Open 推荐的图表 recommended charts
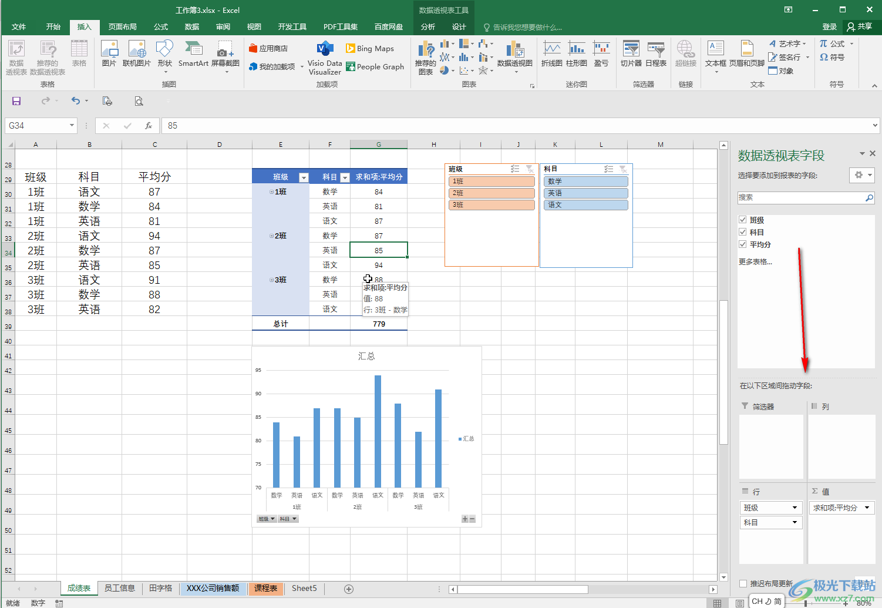This screenshot has width=882, height=608. coord(426,58)
